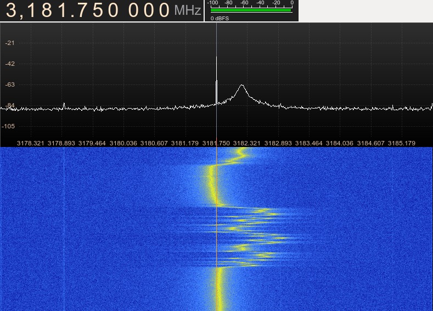
Task: Click the -63 dB level label
Action: tap(10, 84)
